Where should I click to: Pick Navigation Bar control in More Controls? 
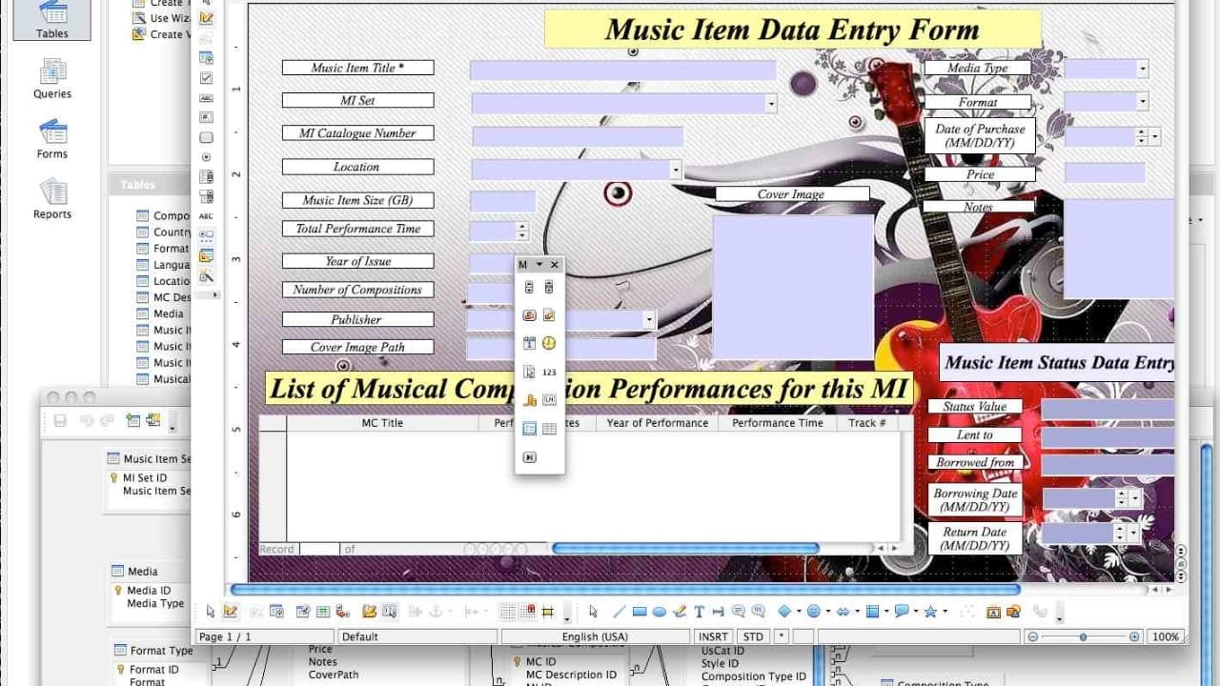coord(529,457)
